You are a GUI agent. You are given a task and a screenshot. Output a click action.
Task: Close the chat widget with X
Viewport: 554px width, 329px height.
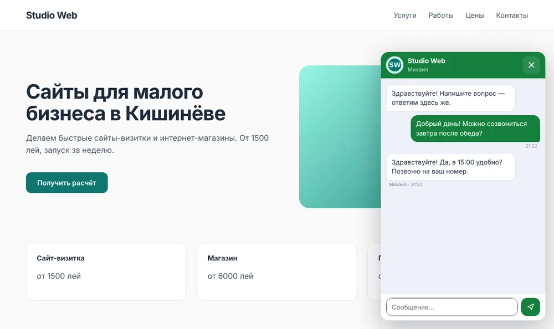click(531, 65)
